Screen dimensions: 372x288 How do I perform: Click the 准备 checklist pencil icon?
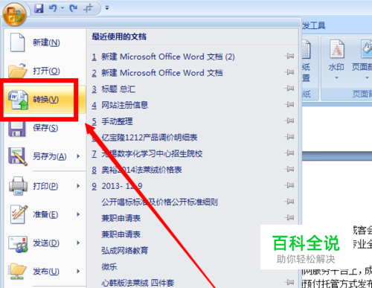pyautogui.click(x=19, y=214)
